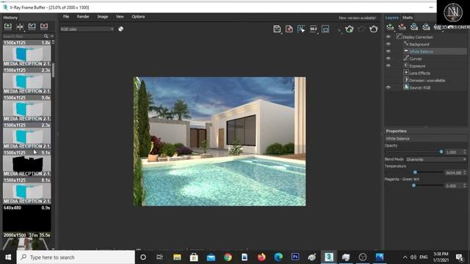The image size is (470, 264).
Task: Save layer tree preset
Action: point(414,27)
